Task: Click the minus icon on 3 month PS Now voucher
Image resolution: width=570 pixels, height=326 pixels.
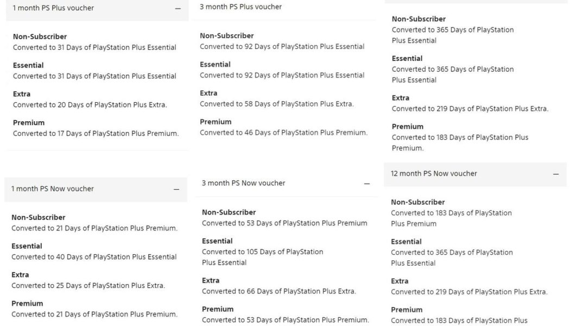Action: (x=368, y=183)
